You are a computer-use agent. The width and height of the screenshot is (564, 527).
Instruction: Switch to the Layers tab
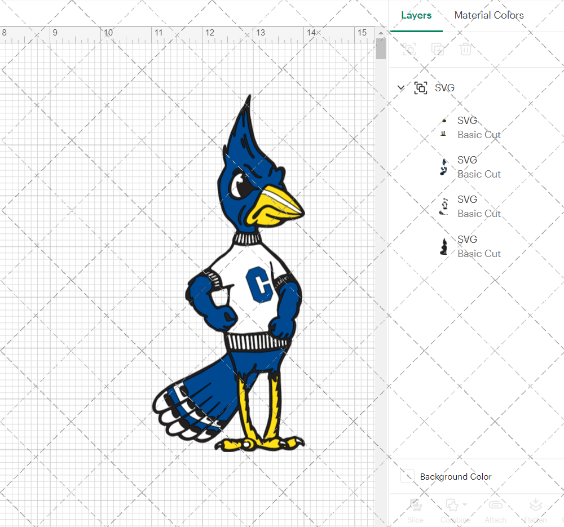tap(416, 15)
